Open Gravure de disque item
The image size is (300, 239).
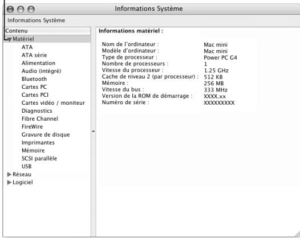tap(46, 135)
